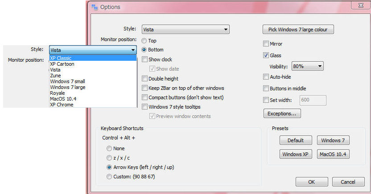The width and height of the screenshot is (371, 194).
Task: Select MacOS 10.4 in style list
Action: 93,99
